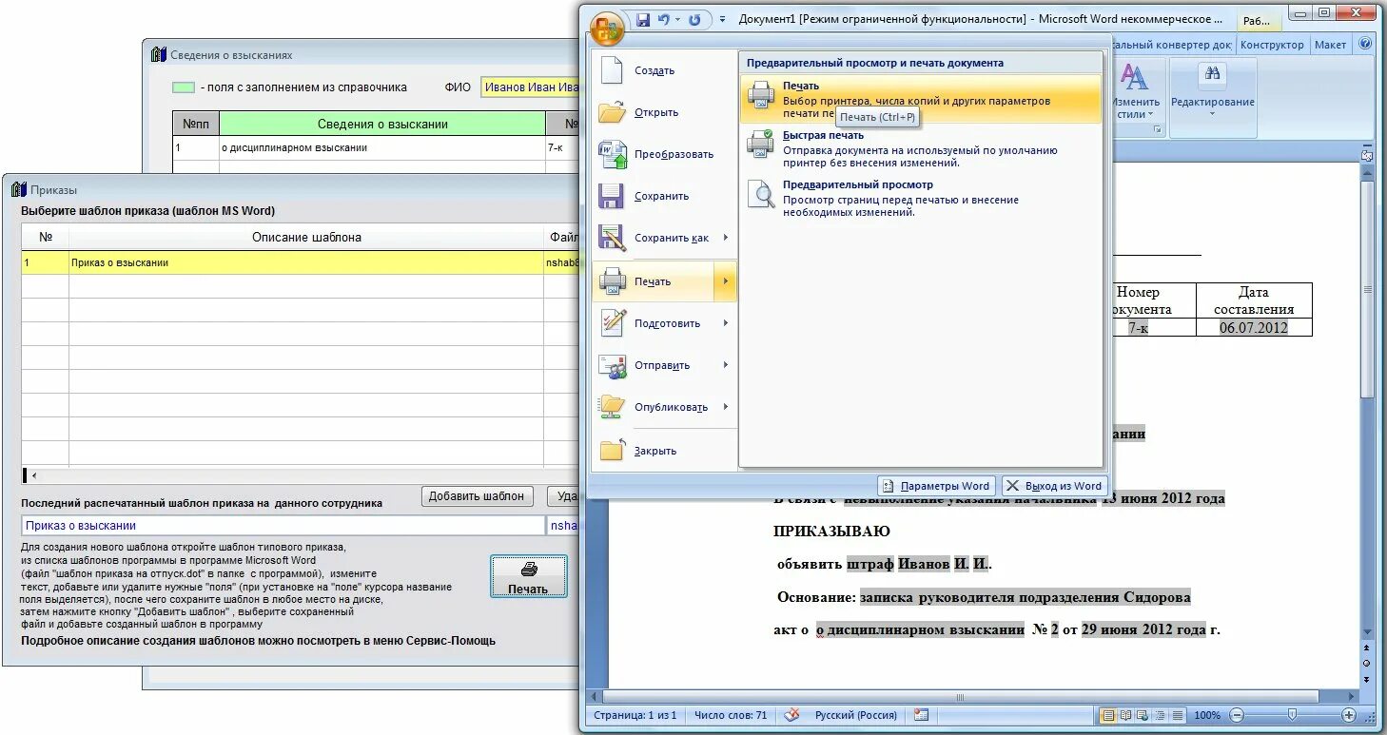Image resolution: width=1387 pixels, height=735 pixels.
Task: Click the ФИО field Иванов Иван
Action: click(530, 87)
